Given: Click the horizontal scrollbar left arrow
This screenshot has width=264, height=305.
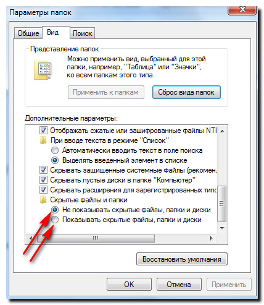Looking at the screenshot, I should pos(31,239).
